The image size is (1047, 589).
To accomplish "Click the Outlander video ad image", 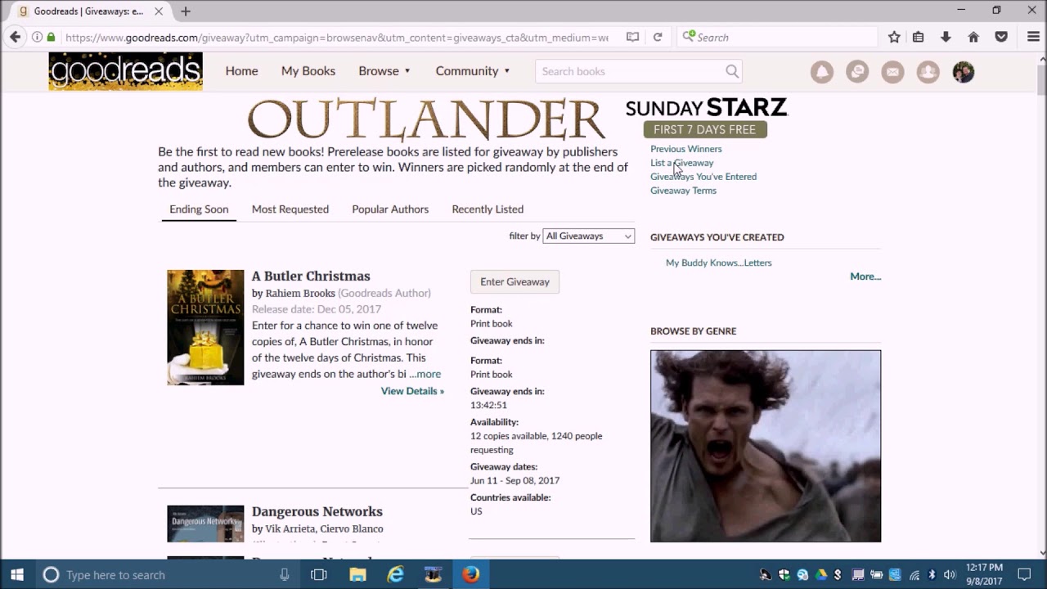I will click(x=766, y=446).
